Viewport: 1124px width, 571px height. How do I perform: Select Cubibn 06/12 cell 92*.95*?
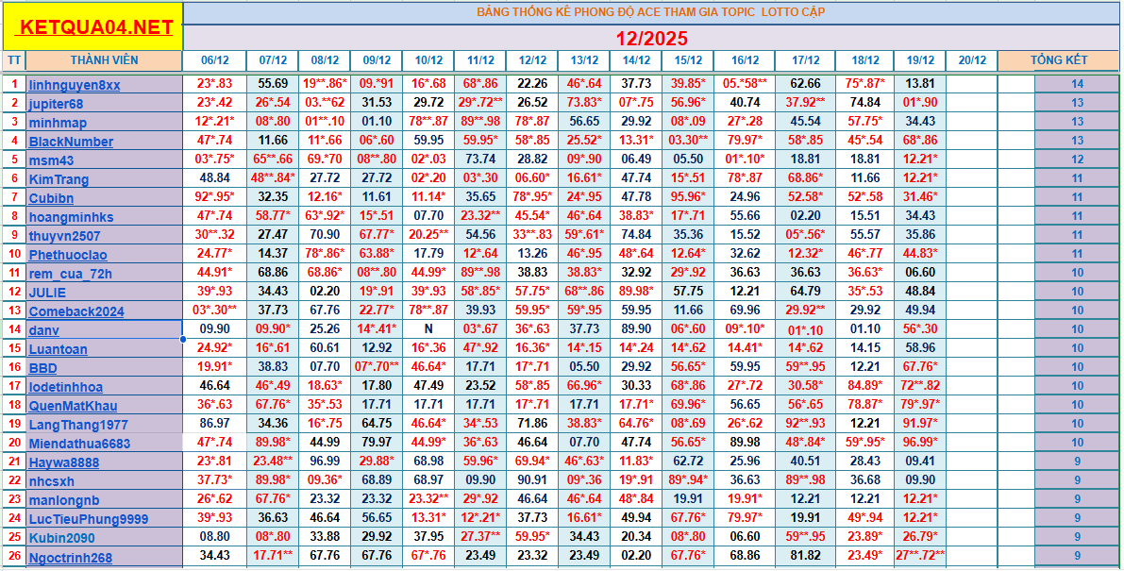(214, 198)
